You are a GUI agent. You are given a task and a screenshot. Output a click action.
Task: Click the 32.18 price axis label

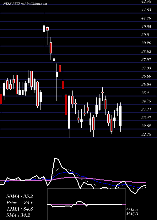click(147, 135)
